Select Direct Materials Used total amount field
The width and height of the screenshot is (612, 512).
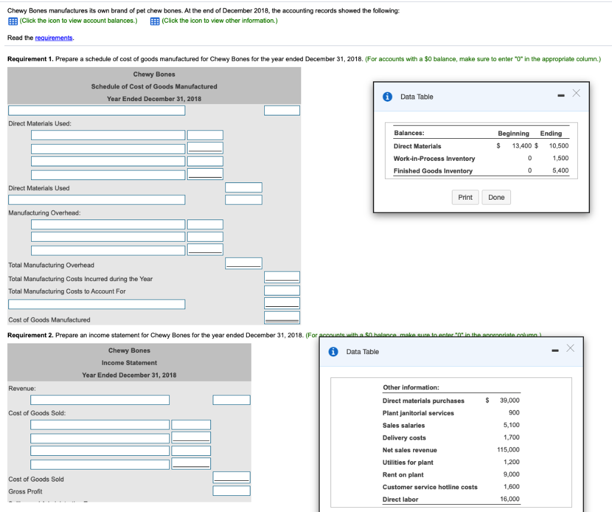244,187
